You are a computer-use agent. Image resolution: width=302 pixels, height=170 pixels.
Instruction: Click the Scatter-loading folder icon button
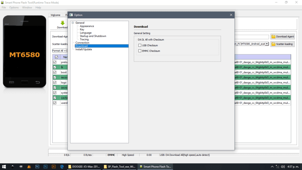(283, 44)
